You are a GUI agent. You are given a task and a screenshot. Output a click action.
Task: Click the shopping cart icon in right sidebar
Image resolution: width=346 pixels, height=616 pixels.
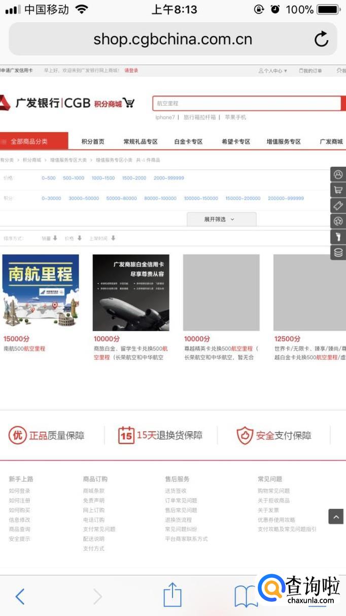(x=338, y=190)
